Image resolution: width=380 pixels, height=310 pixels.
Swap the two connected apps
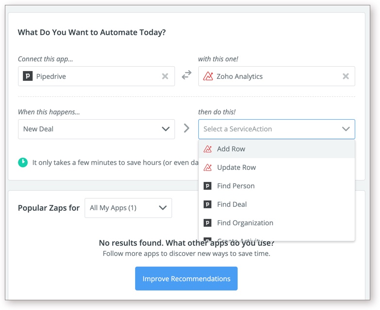click(x=187, y=75)
